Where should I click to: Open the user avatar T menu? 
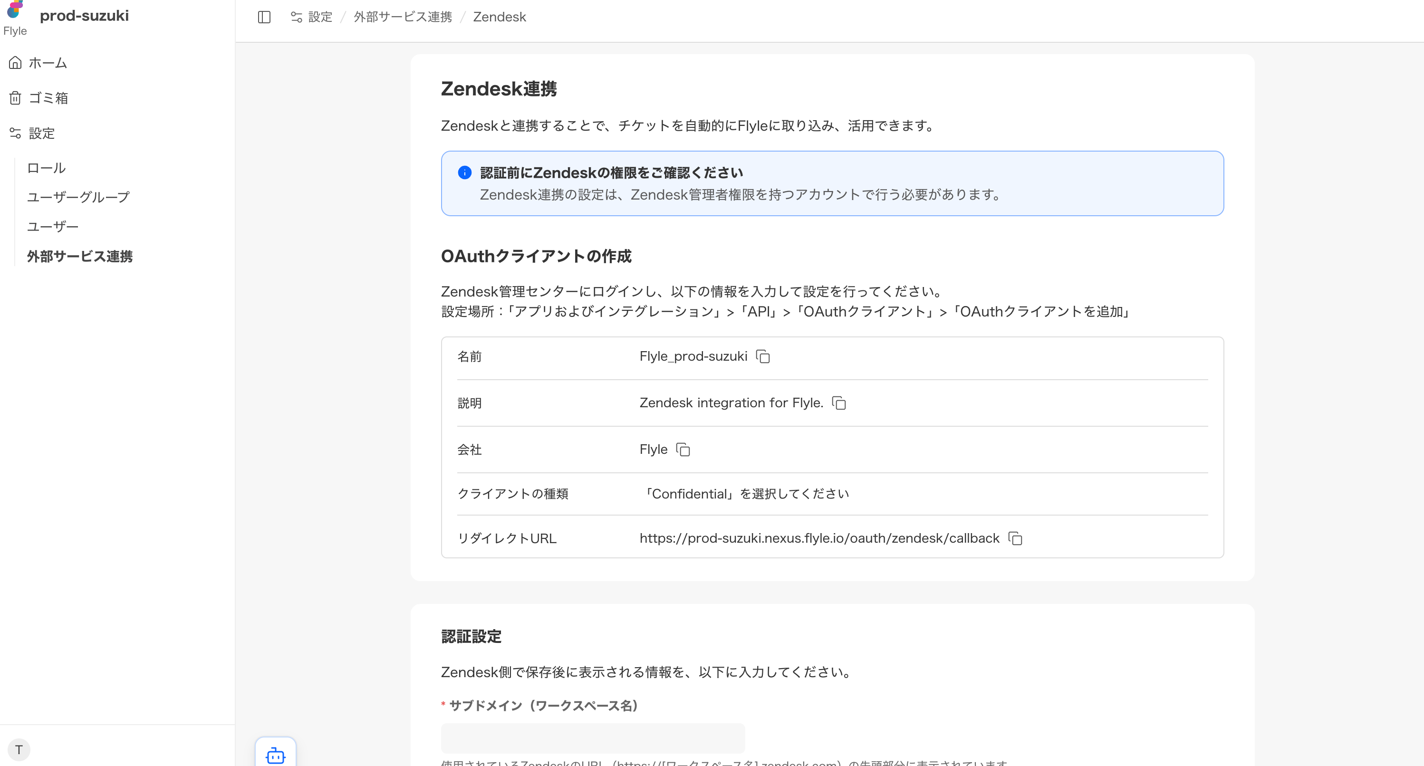click(19, 749)
